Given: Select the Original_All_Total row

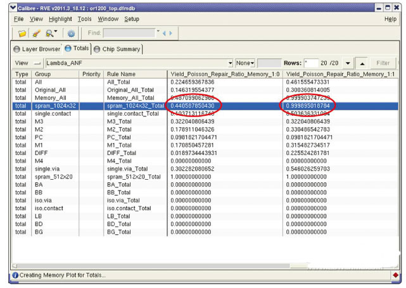Looking at the screenshot, I should click(205, 90).
